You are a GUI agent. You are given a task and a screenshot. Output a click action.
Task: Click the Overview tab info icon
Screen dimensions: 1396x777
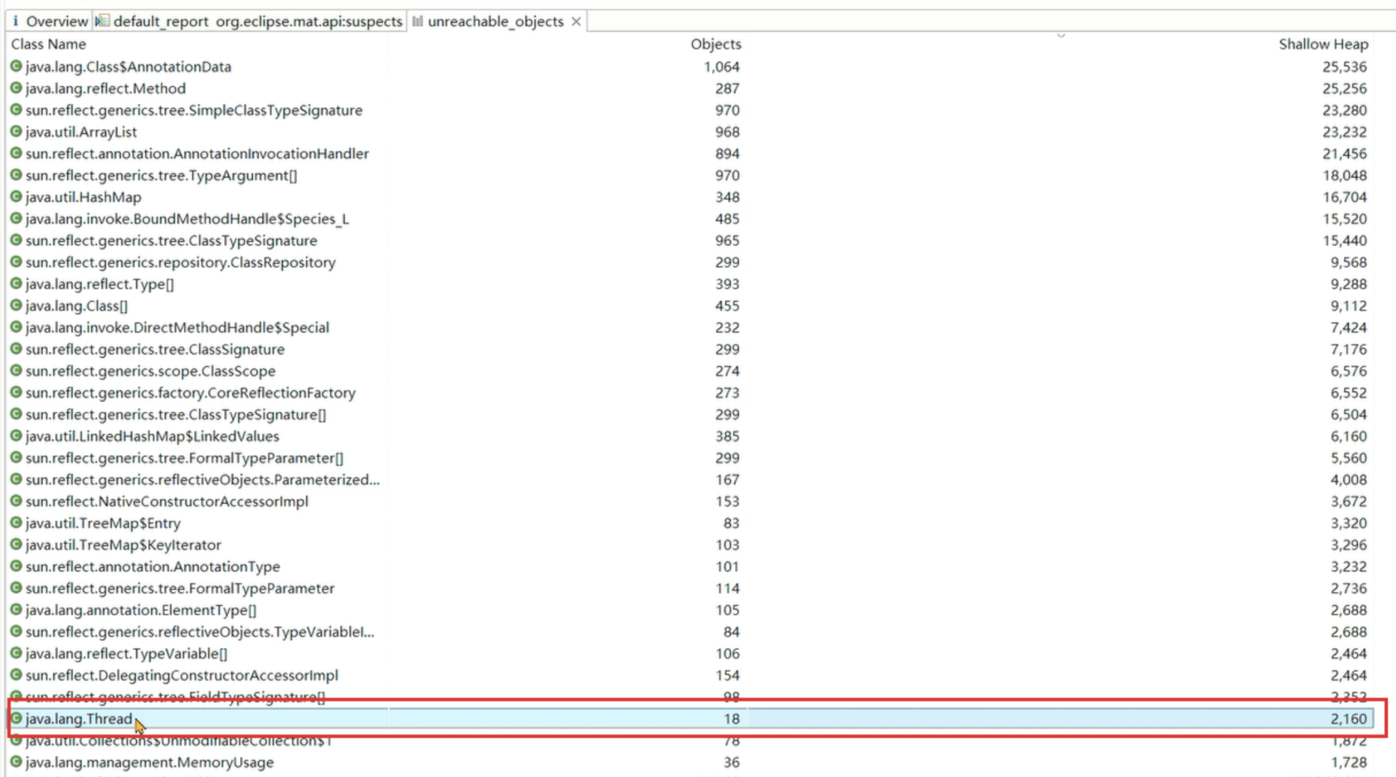(16, 21)
